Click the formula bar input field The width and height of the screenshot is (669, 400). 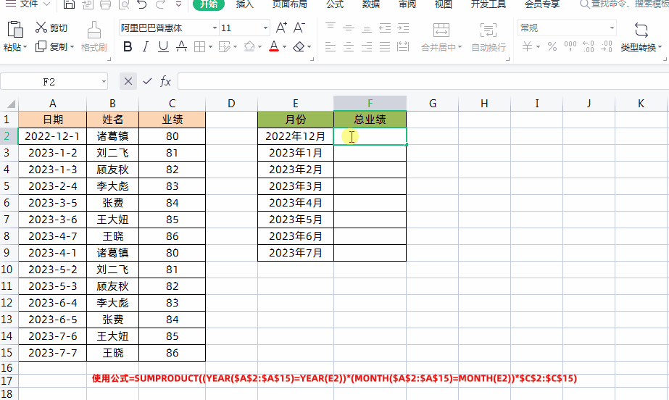[x=423, y=81]
